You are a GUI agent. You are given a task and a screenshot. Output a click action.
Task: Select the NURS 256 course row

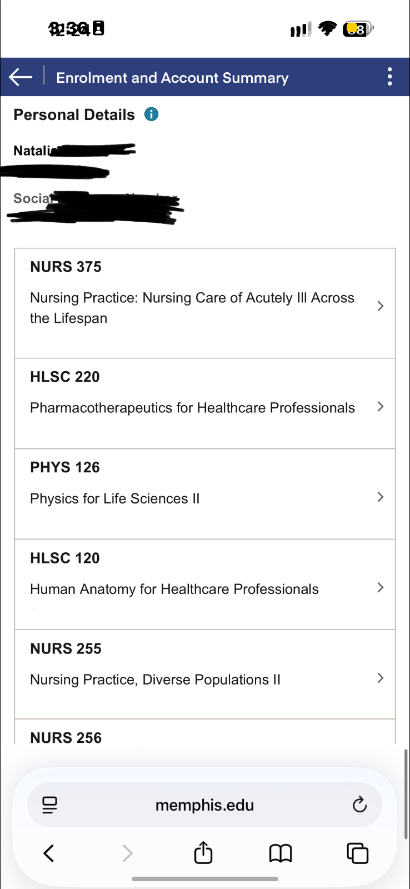pos(66,737)
